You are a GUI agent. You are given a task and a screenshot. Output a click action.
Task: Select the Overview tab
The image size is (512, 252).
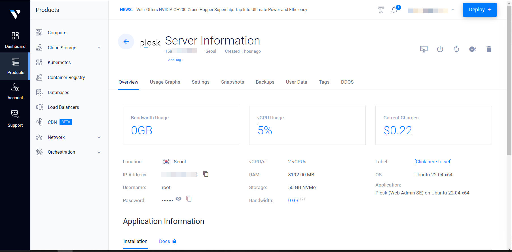coord(128,82)
